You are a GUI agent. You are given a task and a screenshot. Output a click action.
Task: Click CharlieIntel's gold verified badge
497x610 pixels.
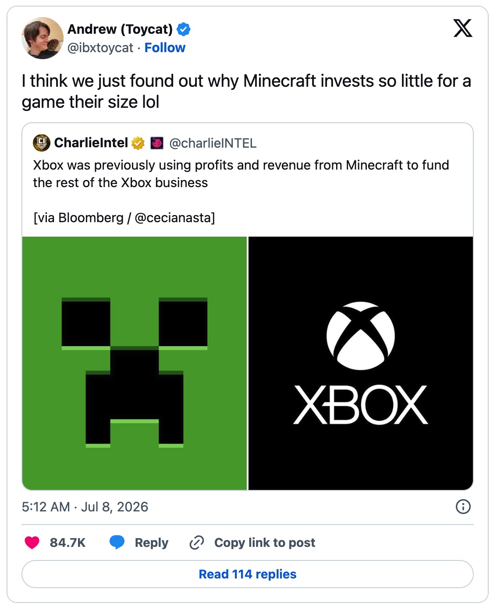pos(138,143)
